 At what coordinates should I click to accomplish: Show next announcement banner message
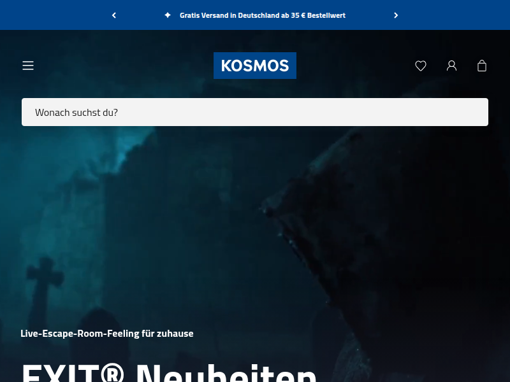point(396,15)
